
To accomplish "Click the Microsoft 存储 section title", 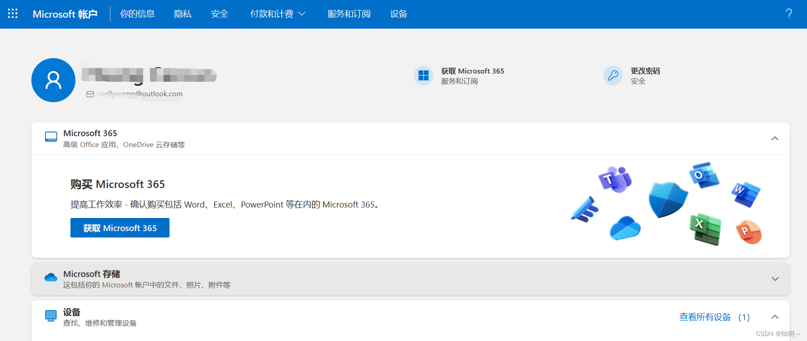I will point(92,274).
